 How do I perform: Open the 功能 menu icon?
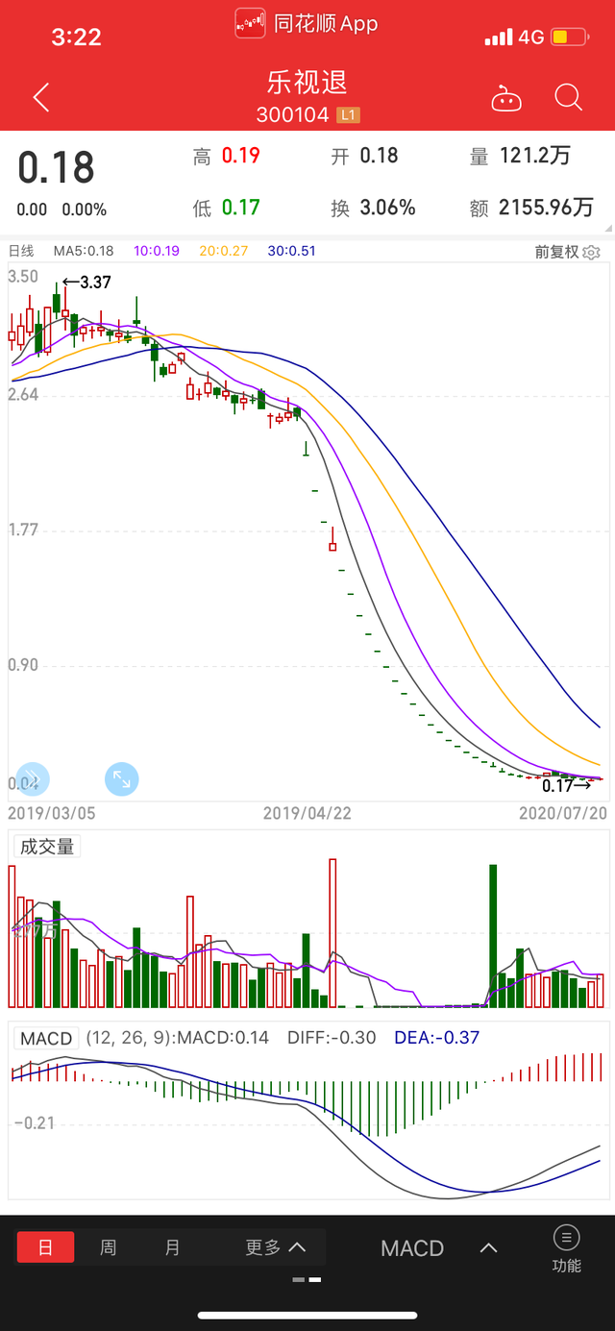pos(566,1248)
